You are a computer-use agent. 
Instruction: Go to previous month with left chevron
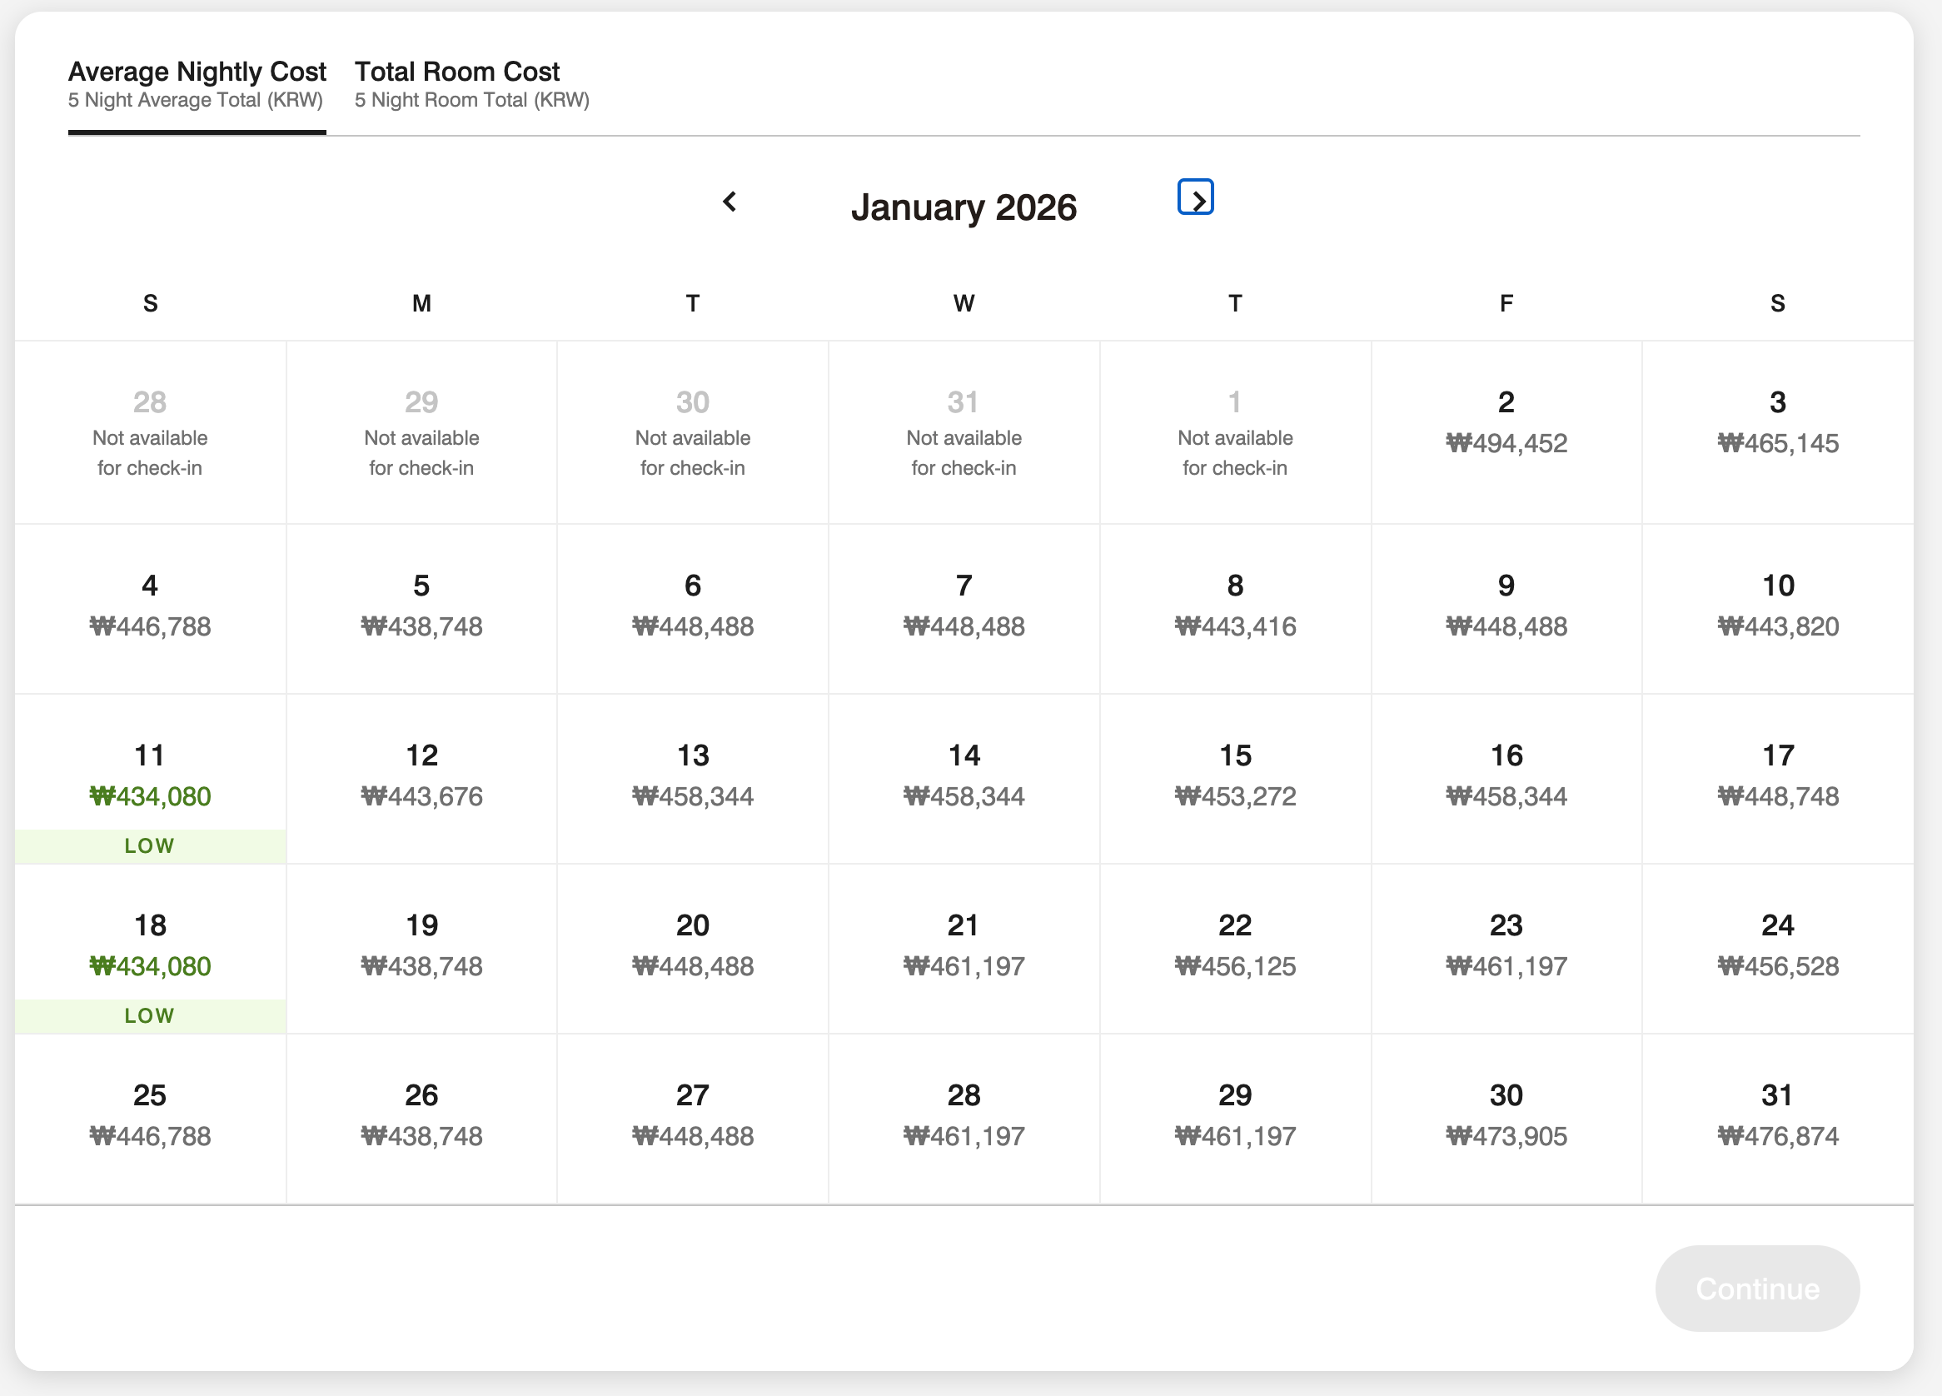(729, 202)
